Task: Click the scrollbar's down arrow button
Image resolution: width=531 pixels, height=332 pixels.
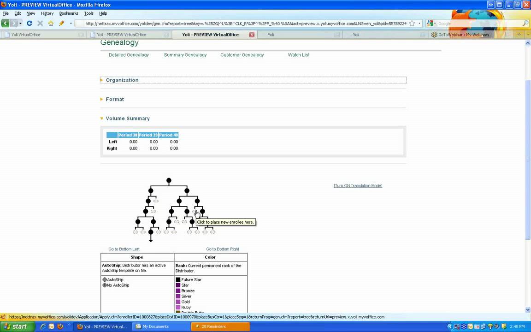Action: pyautogui.click(x=528, y=310)
